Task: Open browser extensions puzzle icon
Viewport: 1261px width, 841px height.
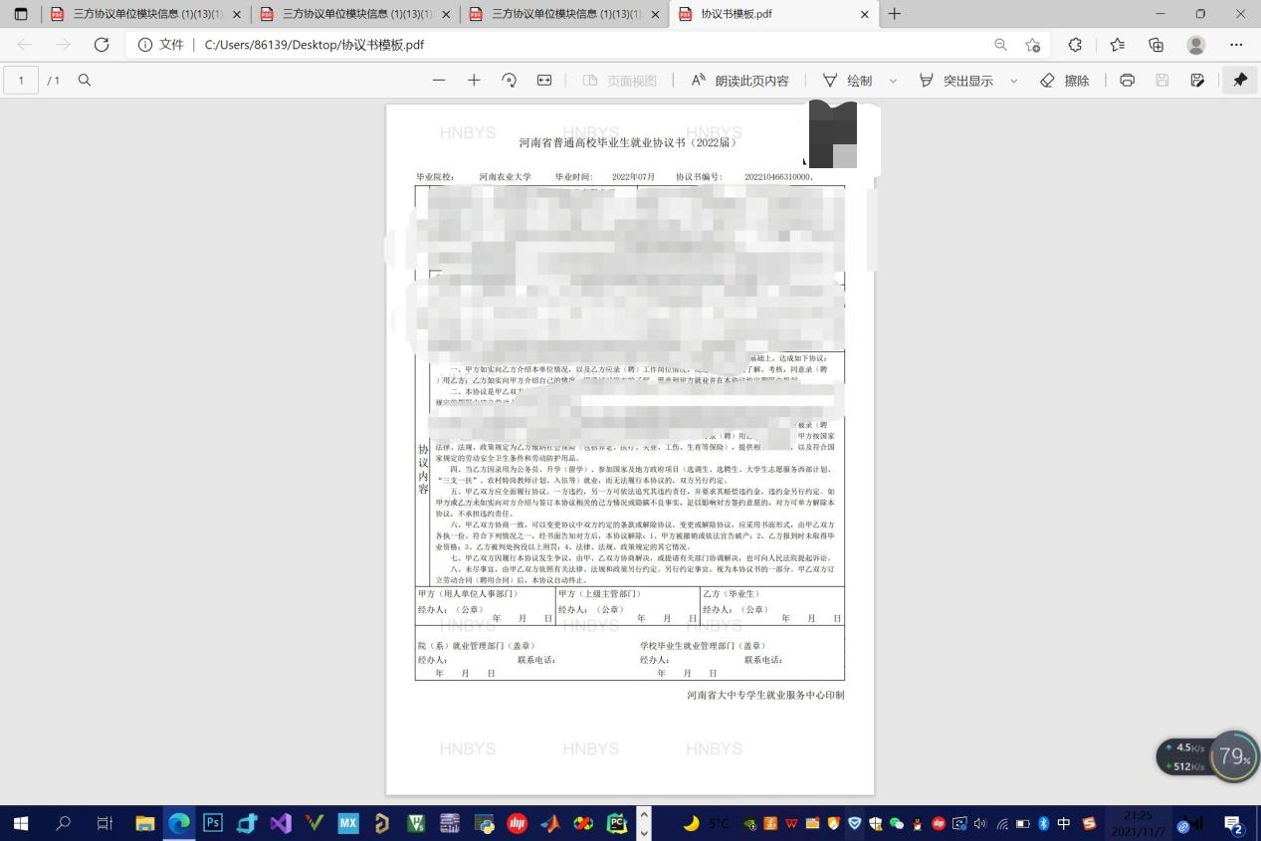Action: (x=1075, y=45)
